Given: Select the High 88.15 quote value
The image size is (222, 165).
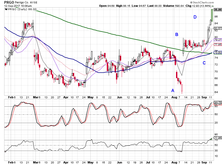Looking at the screenshot, I should point(123,6).
